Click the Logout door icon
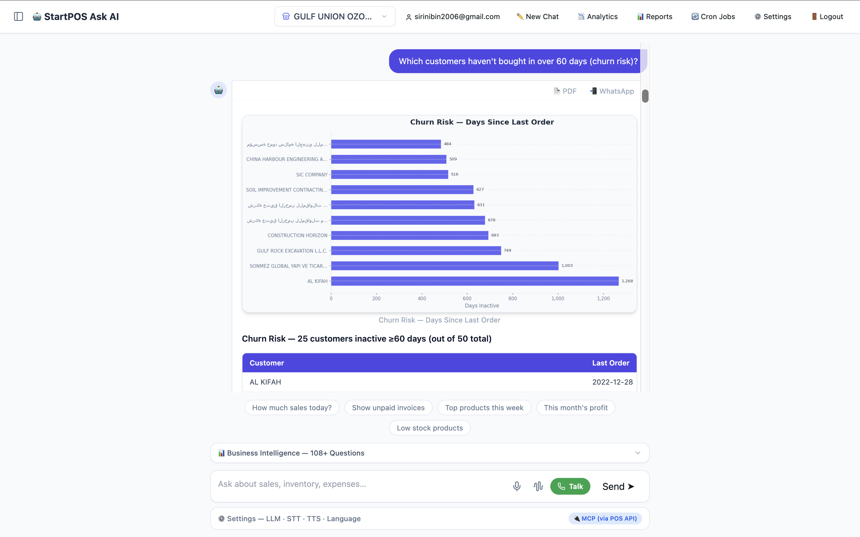Viewport: 860px width, 537px height. 814,16
